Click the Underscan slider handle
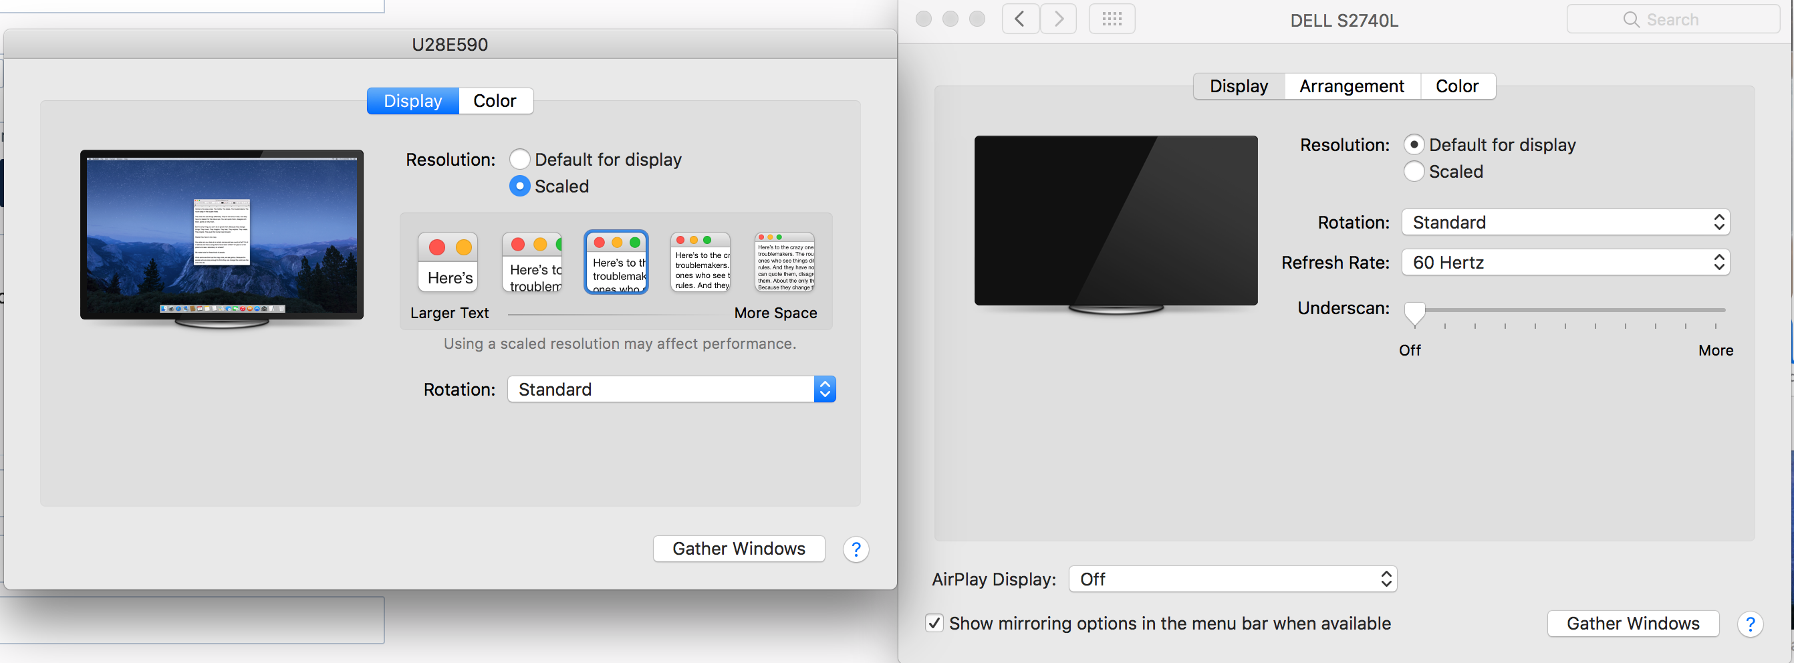The width and height of the screenshot is (1794, 663). coord(1414,314)
